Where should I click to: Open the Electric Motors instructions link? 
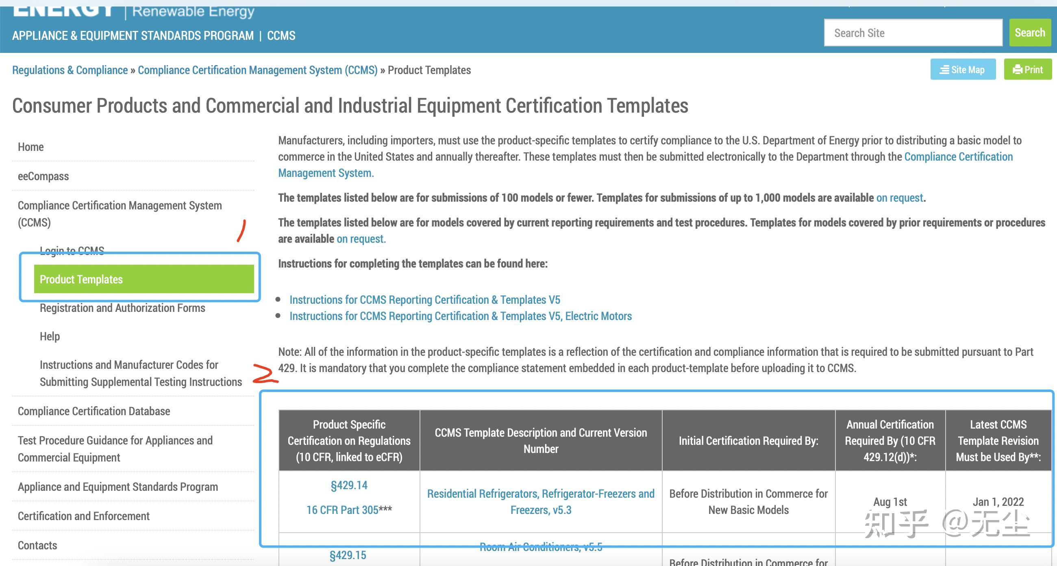[x=460, y=316]
